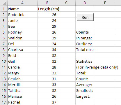Click the Statistics heading cell
The image size is (121, 105).
tap(85, 61)
